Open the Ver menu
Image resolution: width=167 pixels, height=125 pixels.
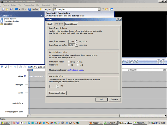(x=20, y=5)
